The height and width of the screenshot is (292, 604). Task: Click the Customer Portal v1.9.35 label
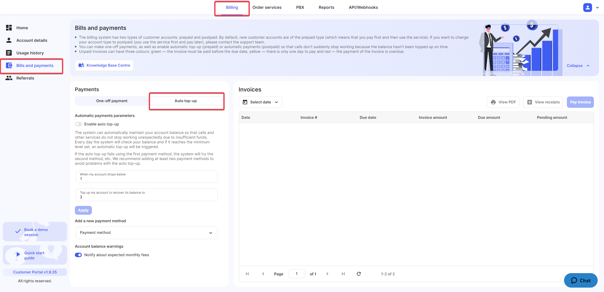click(x=35, y=272)
